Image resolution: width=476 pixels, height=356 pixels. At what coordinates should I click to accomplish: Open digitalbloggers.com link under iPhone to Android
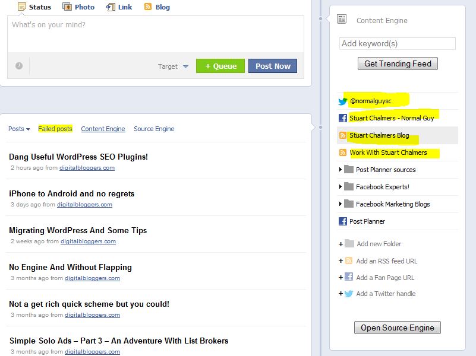84,205
